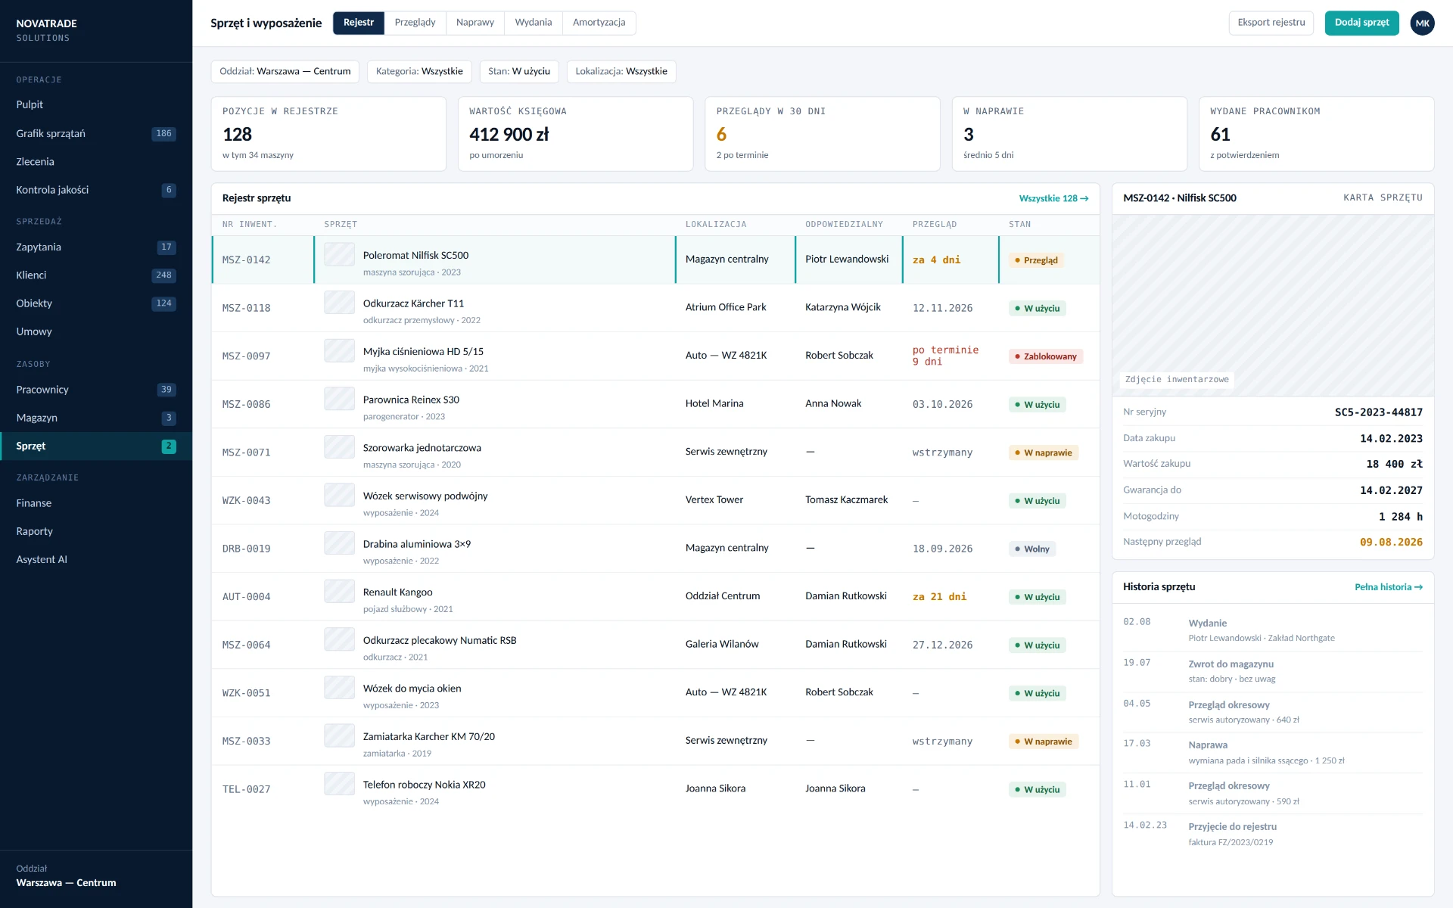Screen dimensions: 1453x908
Task: Open the Naprawy tab
Action: click(x=475, y=23)
